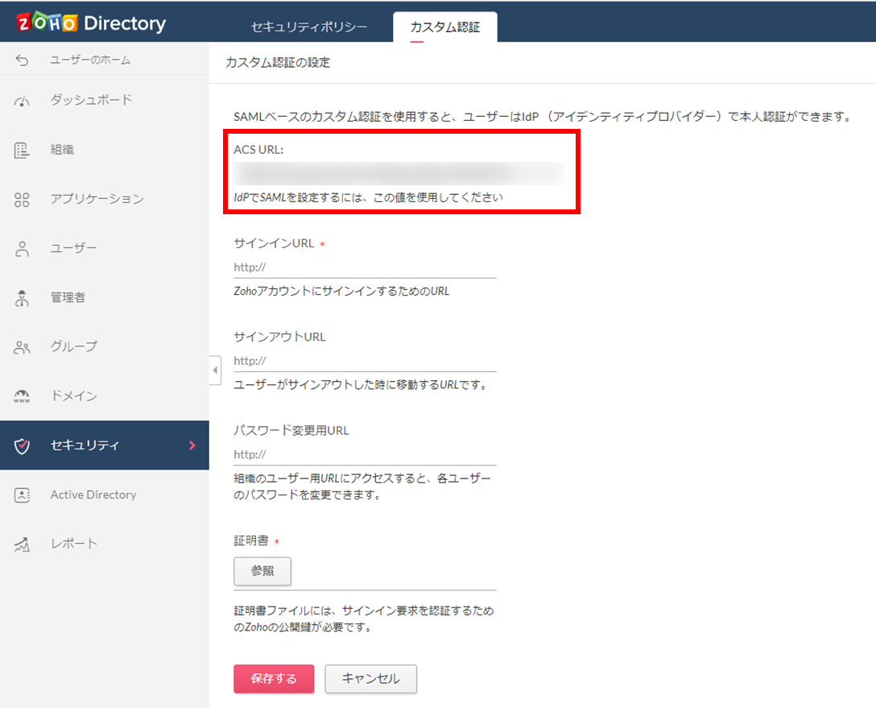Screen dimensions: 876x708
Task: Expand the セキュリティ menu arrow
Action: pyautogui.click(x=192, y=445)
